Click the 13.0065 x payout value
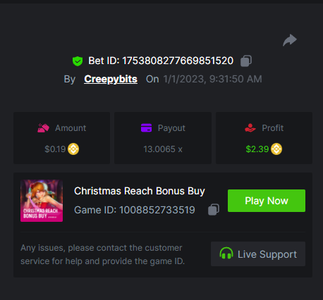The image size is (323, 300). (x=163, y=149)
